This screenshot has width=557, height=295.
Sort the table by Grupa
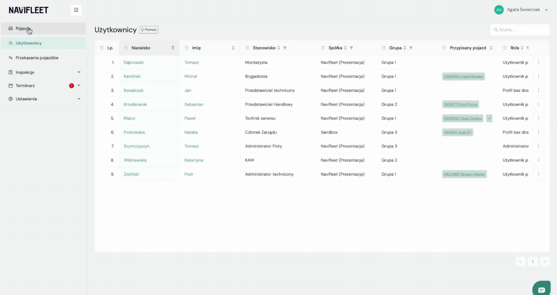pyautogui.click(x=405, y=48)
